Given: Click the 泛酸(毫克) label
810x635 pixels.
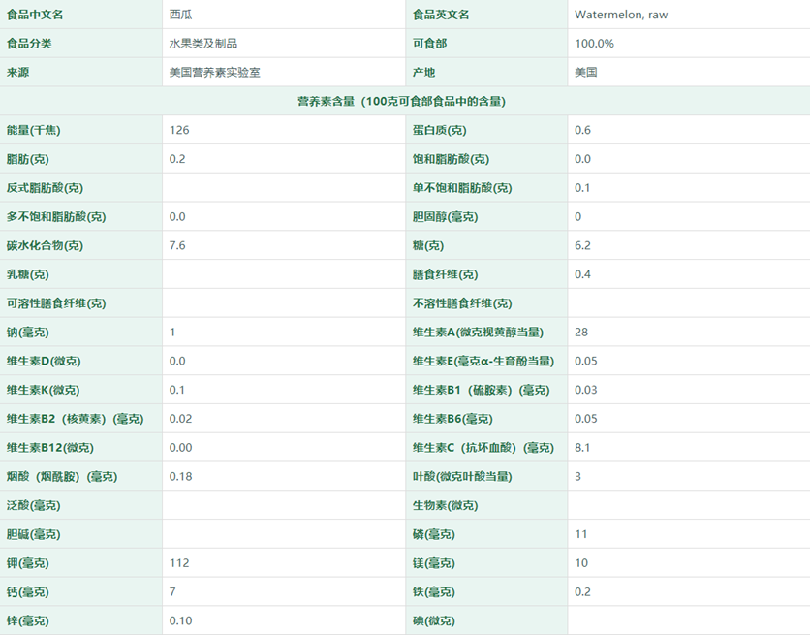Looking at the screenshot, I should click(x=33, y=505).
